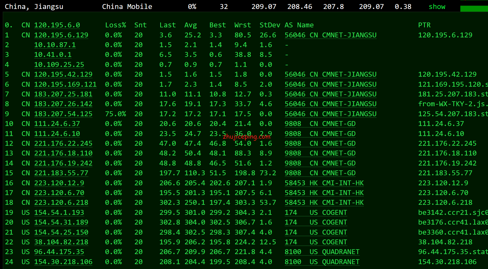Open IP link 221.176.22.245 in hop 12
The height and width of the screenshot is (269, 488).
point(63,143)
